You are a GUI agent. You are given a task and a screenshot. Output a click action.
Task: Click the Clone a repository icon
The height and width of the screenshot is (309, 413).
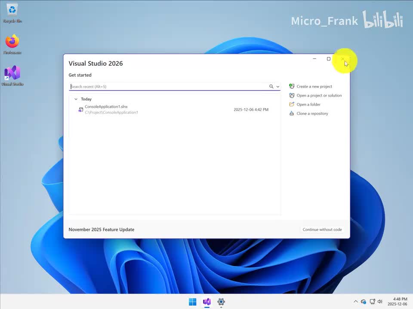tap(292, 113)
